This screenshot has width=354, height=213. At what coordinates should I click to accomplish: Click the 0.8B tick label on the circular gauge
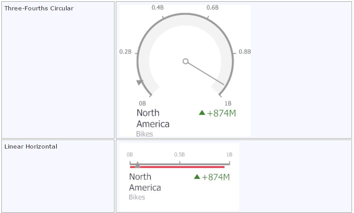245,52
